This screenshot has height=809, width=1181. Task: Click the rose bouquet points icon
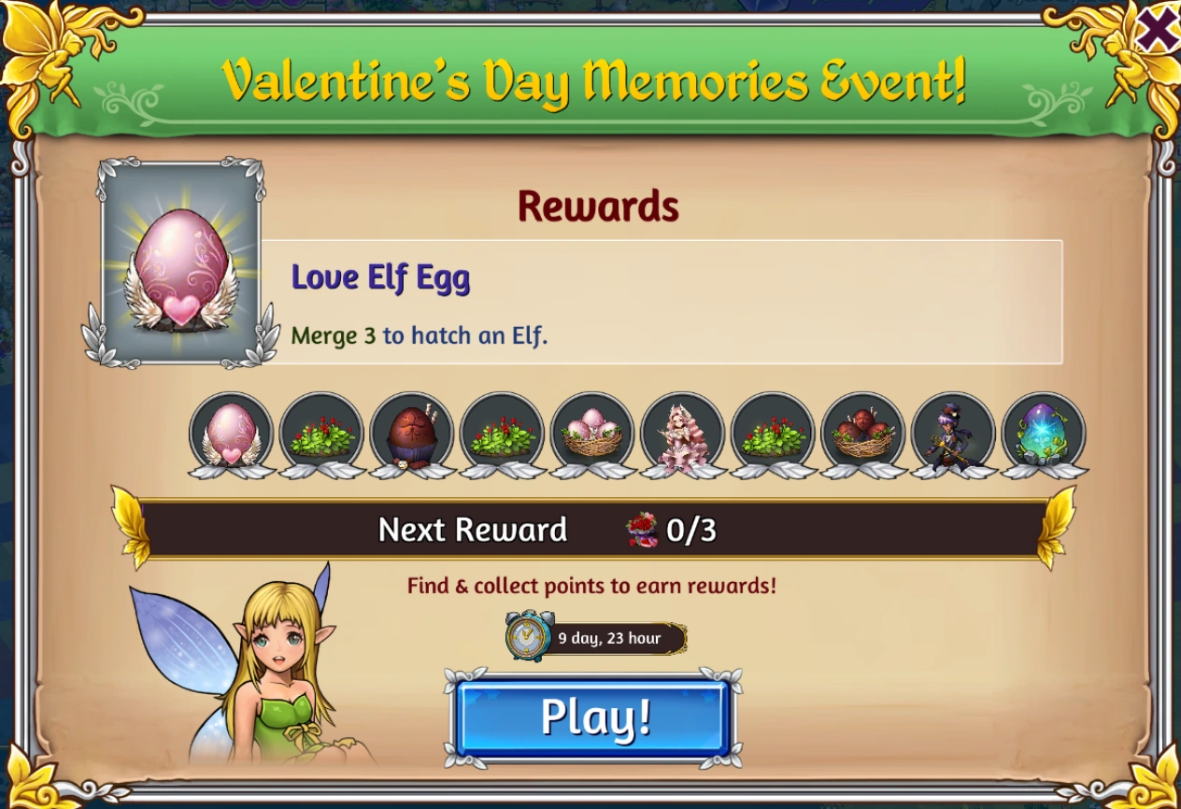point(642,530)
